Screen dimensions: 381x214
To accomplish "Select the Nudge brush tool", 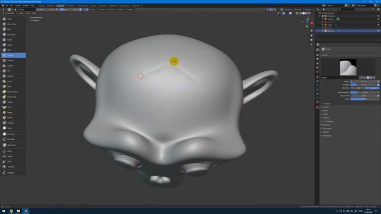I will [13, 112].
